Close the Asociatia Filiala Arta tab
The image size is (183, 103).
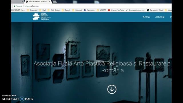coord(49,2)
